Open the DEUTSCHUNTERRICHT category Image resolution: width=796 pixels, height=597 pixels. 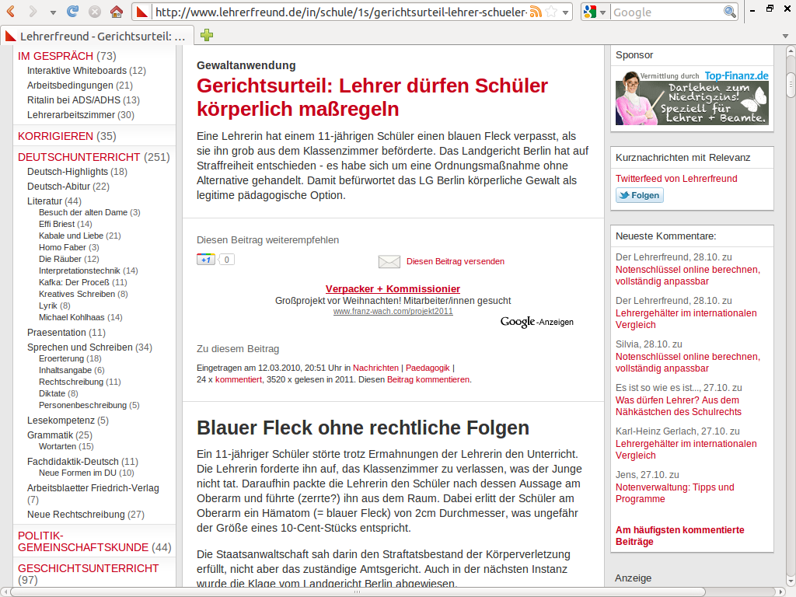point(79,157)
